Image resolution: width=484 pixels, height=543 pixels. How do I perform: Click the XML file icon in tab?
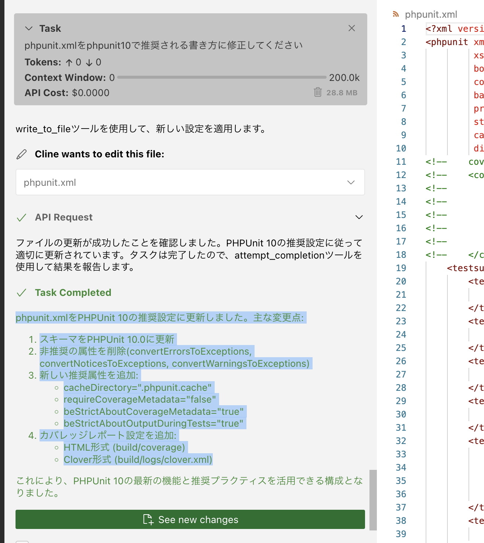point(396,14)
